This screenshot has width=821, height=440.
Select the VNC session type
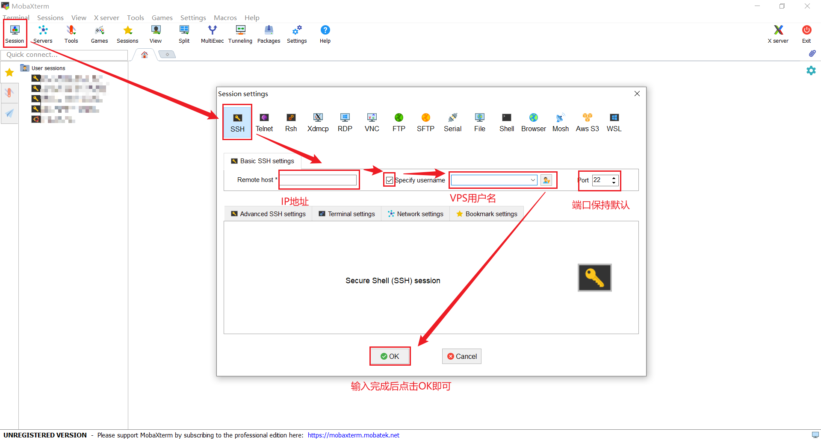(x=372, y=122)
